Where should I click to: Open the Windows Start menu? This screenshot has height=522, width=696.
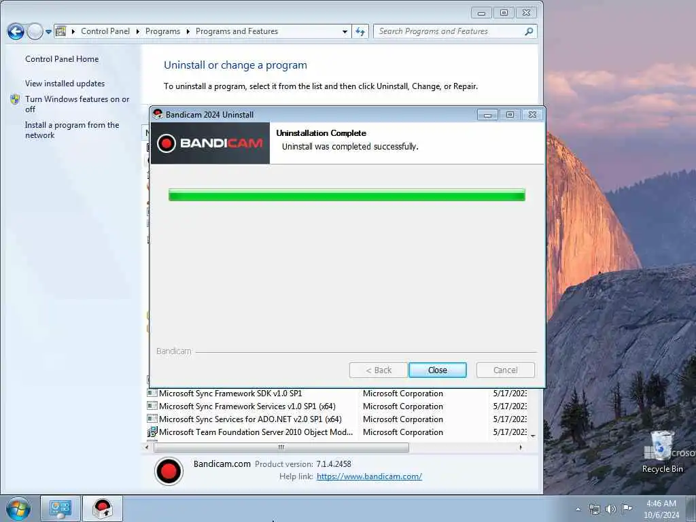click(x=18, y=508)
